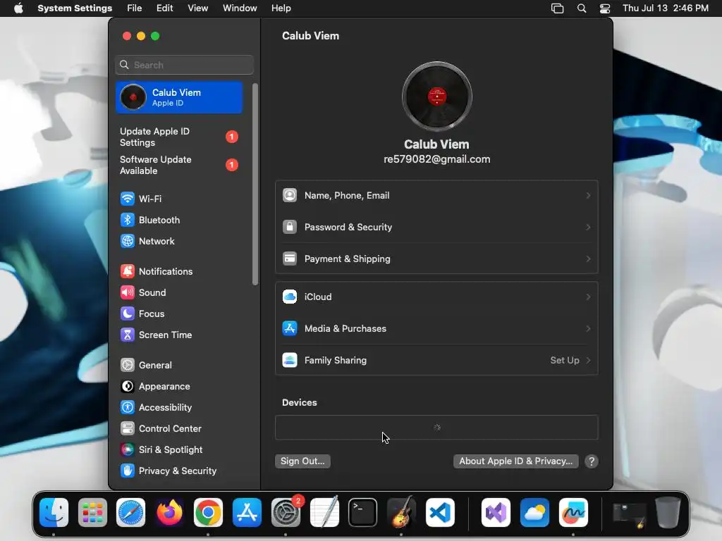Screen dimensions: 722x541
Task: Launch Google Chrome from the Dock
Action: point(208,512)
